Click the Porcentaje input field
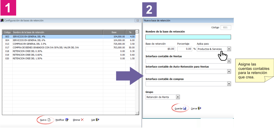Screen dimensions: 274x134 click(x=185, y=49)
